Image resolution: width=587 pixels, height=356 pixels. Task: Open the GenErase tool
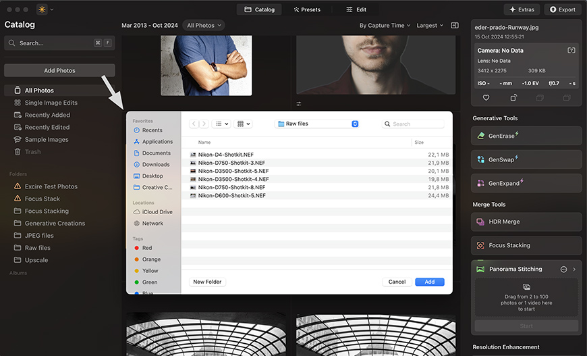coord(526,136)
